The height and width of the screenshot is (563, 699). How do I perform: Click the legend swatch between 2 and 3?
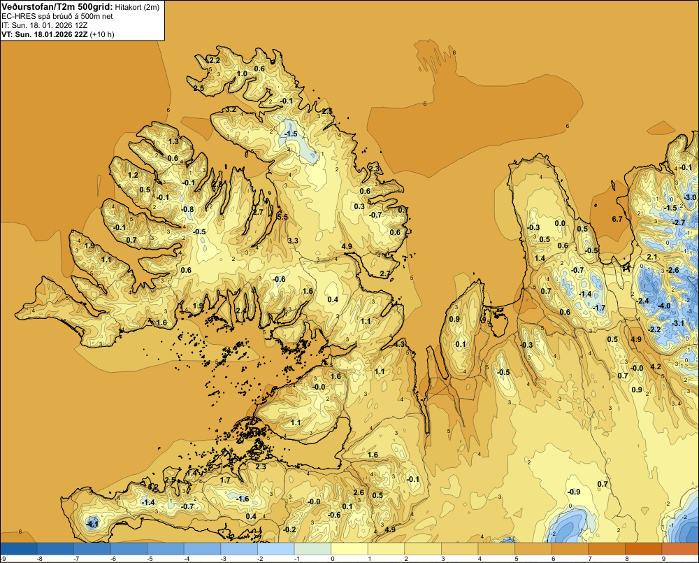423,548
